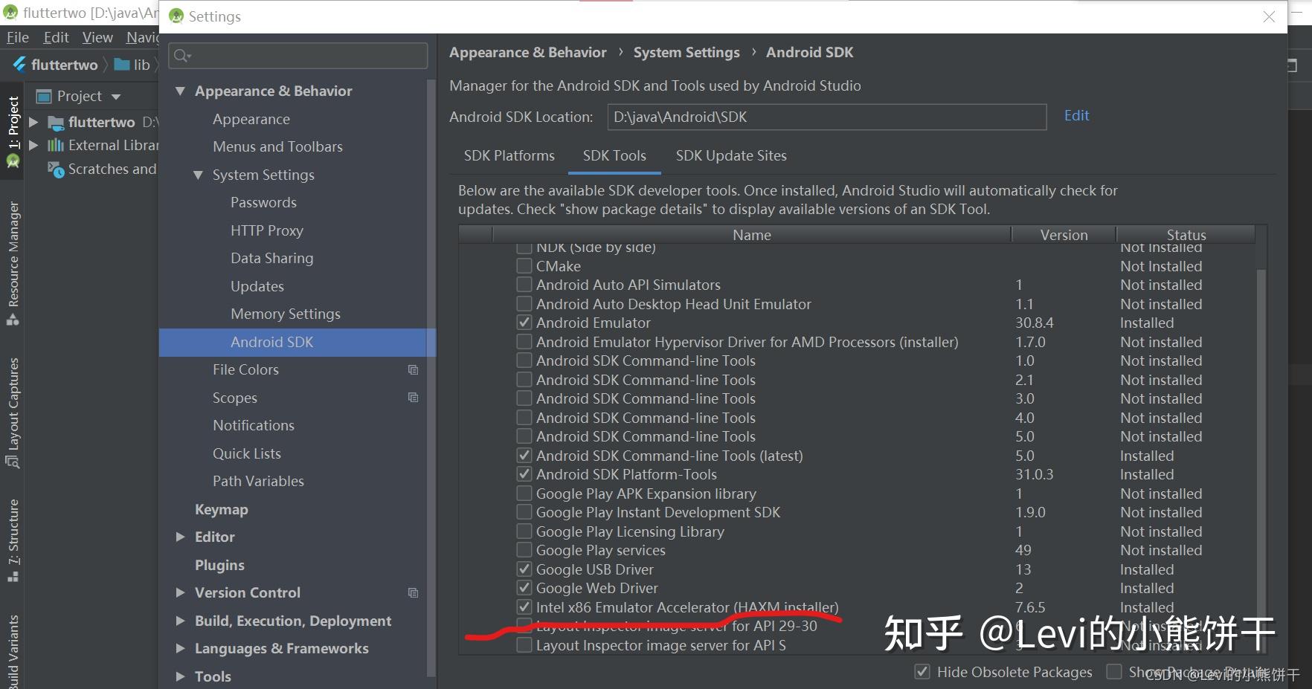1312x689 pixels.
Task: Open System Settings via the breadcrumb link
Action: pos(686,52)
